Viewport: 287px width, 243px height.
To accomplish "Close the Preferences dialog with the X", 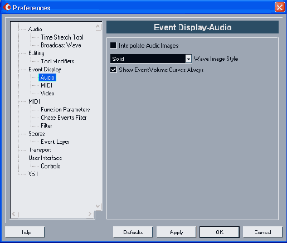I will click(x=280, y=7).
